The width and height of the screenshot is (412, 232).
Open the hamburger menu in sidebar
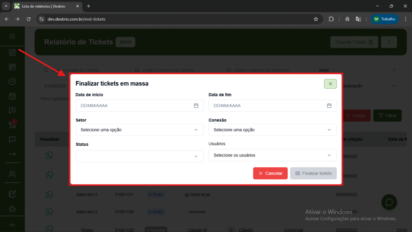pos(12,36)
